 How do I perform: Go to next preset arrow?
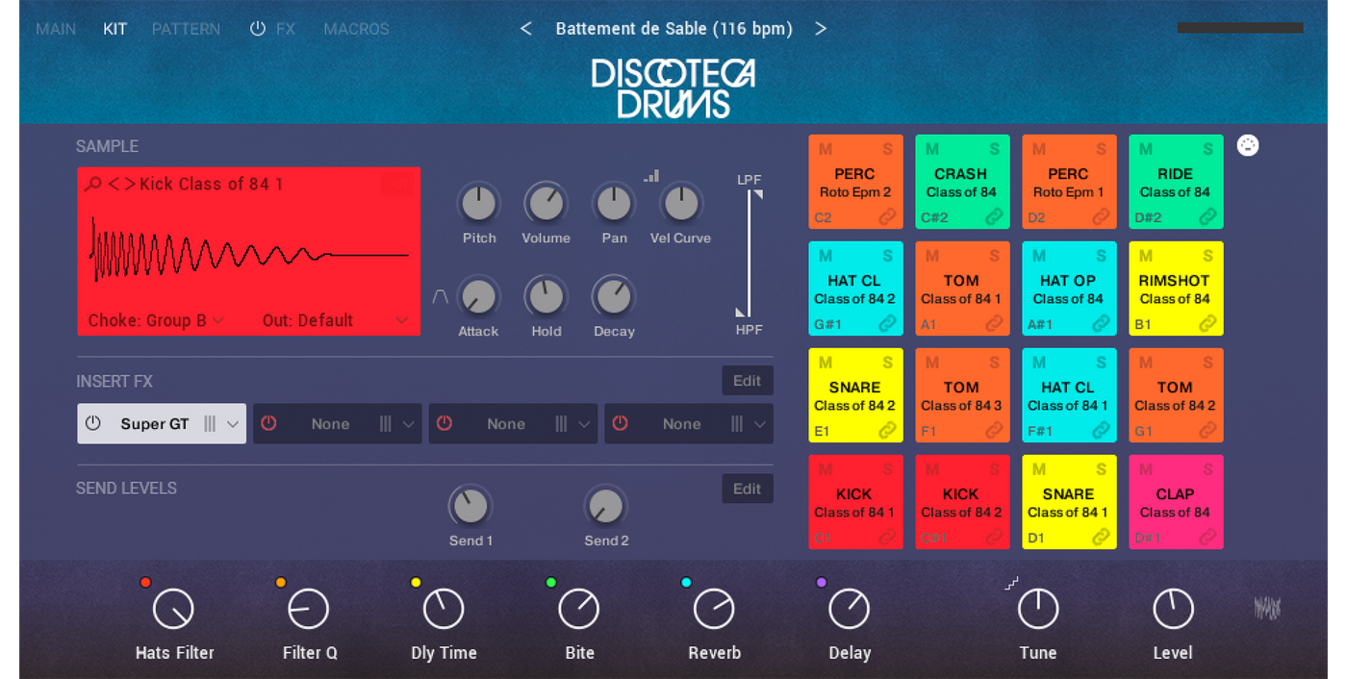(821, 29)
